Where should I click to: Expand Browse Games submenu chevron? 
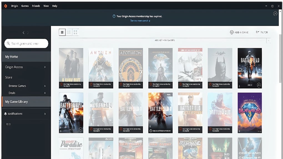[45, 86]
